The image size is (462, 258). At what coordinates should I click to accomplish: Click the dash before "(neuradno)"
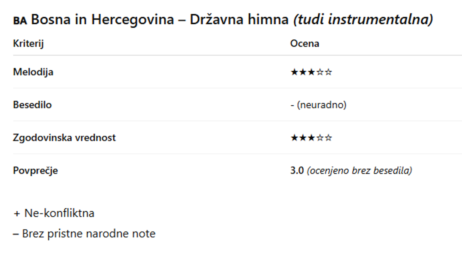tap(292, 105)
